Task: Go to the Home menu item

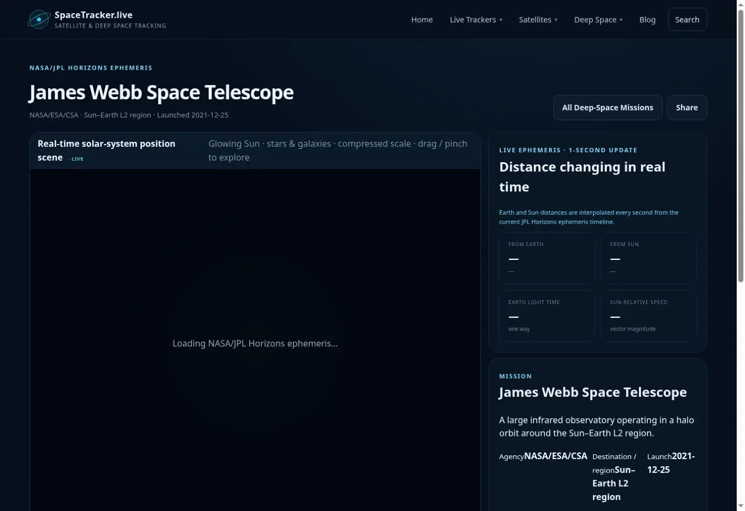Action: point(422,19)
